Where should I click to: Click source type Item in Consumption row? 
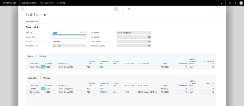coord(114,92)
